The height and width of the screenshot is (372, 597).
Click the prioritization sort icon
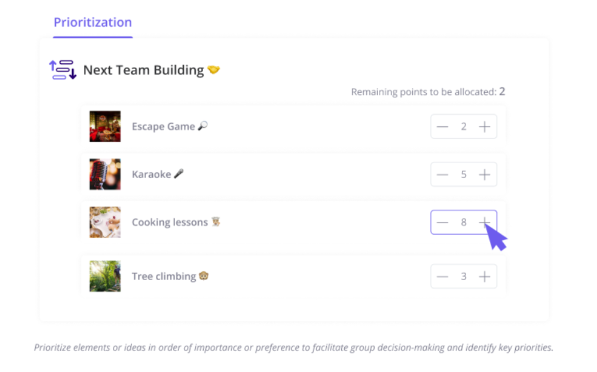[x=63, y=69]
